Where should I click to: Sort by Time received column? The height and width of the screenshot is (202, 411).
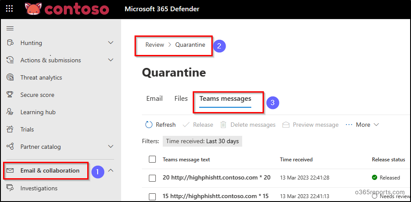click(296, 160)
